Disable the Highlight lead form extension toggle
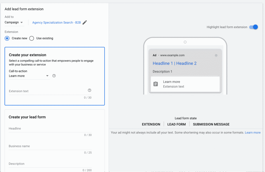Viewport: 265px width, 172px height. [x=253, y=27]
